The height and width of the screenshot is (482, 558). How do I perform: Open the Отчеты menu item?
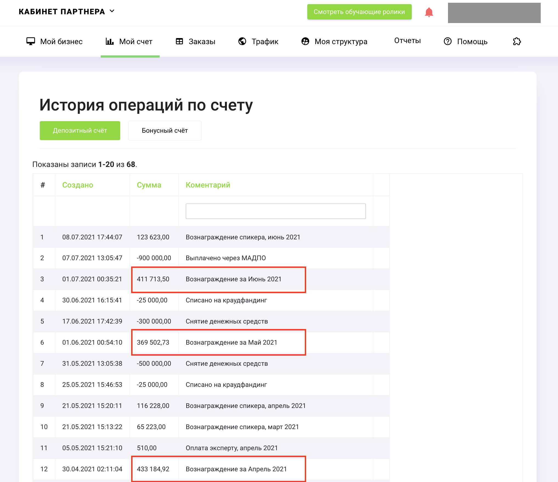(407, 41)
